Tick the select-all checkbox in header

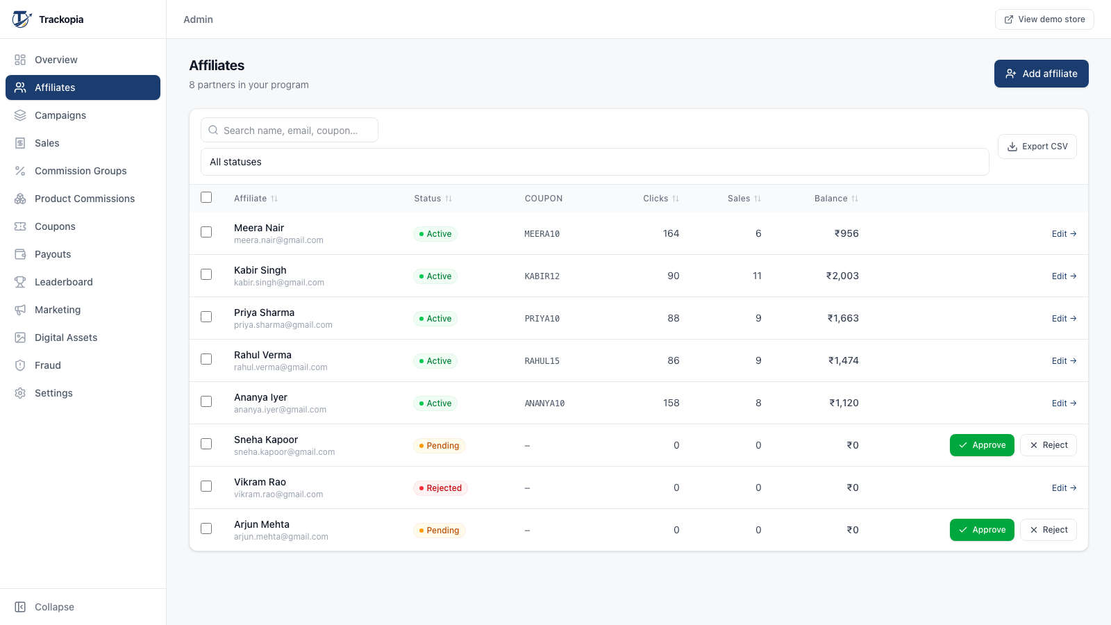pos(206,197)
